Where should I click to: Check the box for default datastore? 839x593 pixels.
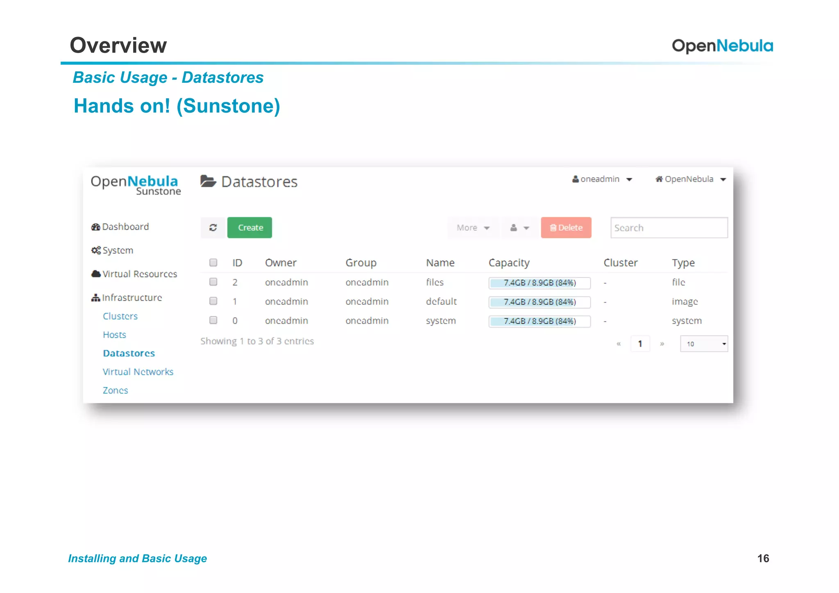213,301
